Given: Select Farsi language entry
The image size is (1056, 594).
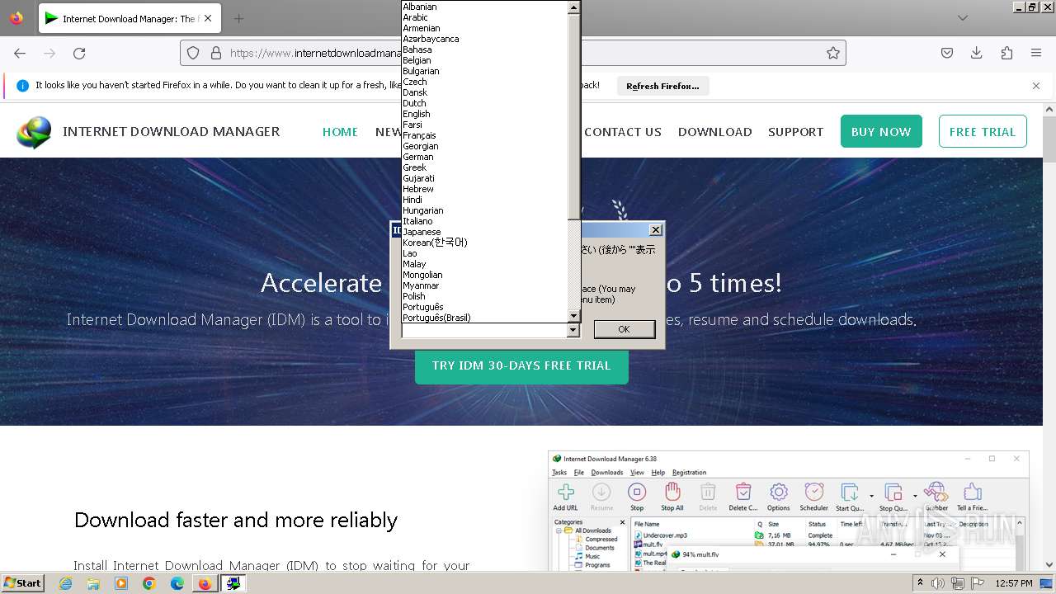Looking at the screenshot, I should coord(485,125).
